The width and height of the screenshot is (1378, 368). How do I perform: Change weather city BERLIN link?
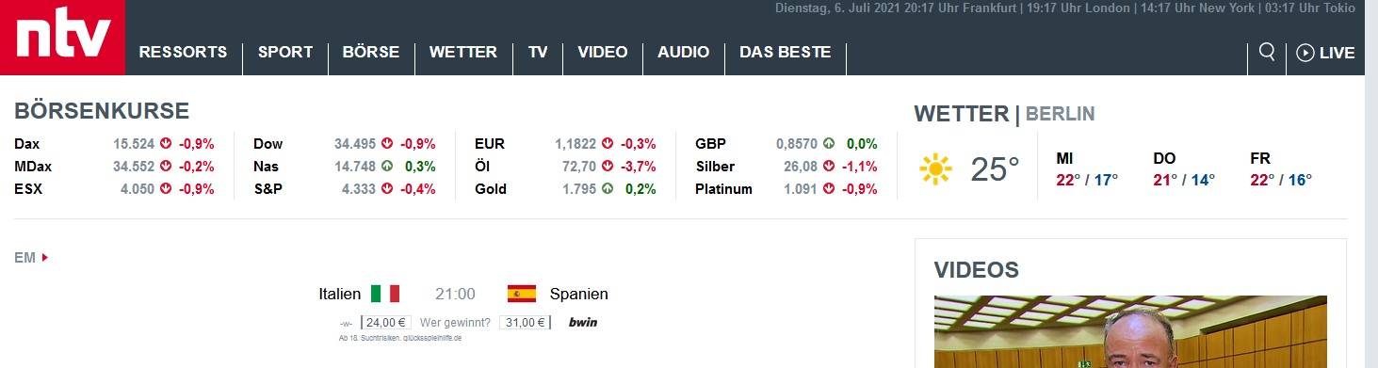click(1060, 115)
